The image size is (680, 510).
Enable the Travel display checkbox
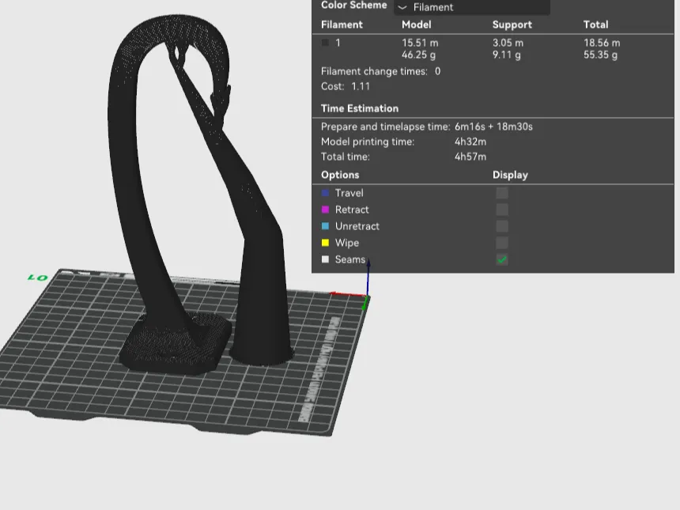coord(502,193)
